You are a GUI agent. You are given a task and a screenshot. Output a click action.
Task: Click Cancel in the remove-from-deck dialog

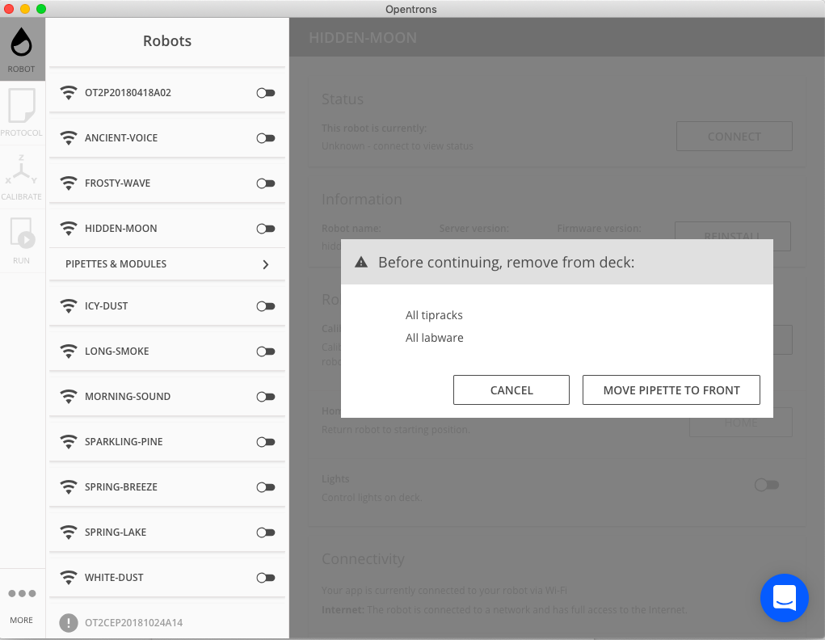tap(511, 390)
